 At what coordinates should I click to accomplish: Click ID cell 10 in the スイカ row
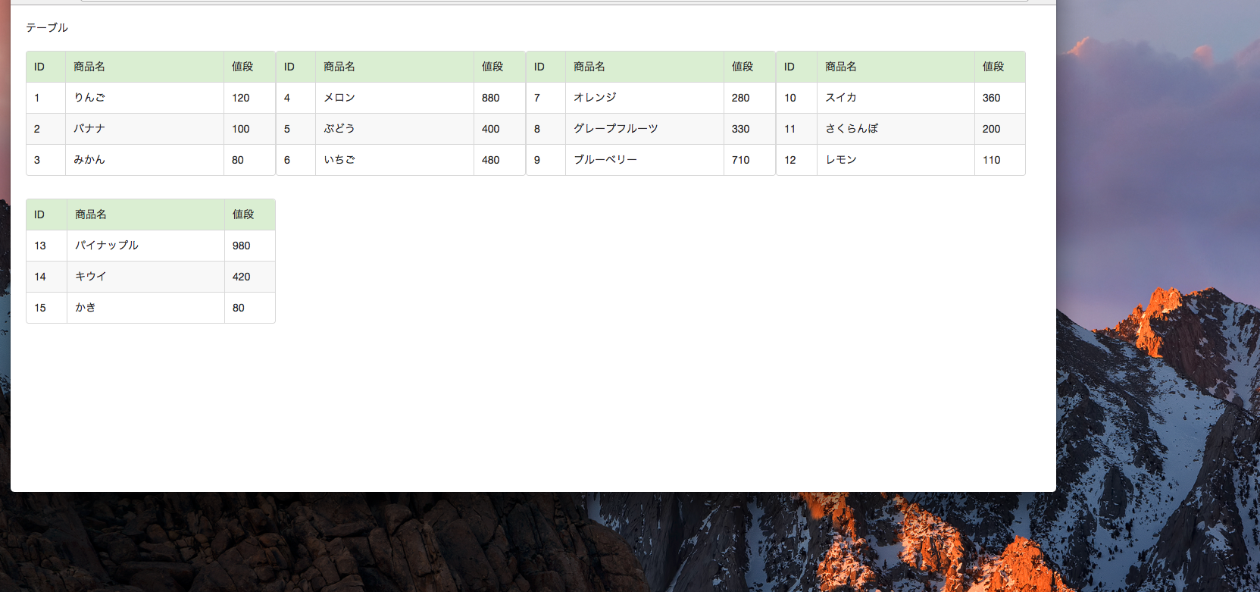(797, 98)
